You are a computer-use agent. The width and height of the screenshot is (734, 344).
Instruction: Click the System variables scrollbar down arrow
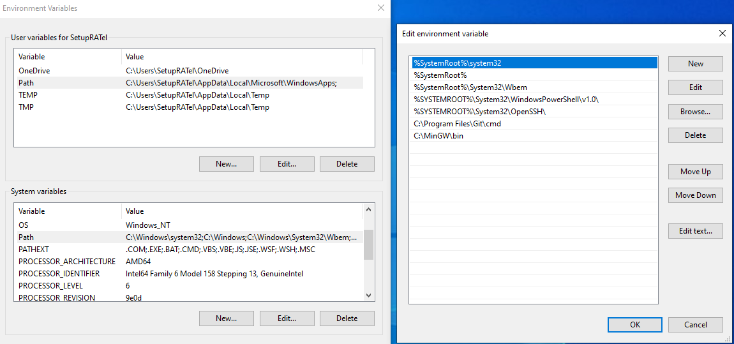click(368, 295)
